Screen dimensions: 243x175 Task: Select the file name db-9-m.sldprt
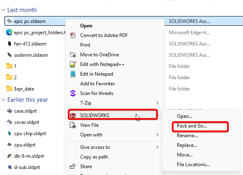pos(29,156)
